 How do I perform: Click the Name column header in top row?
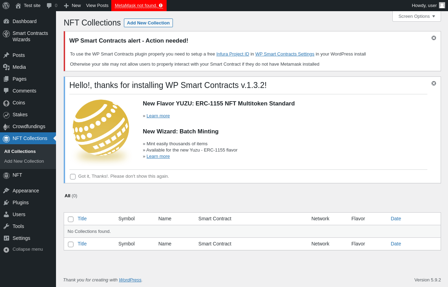(x=165, y=219)
